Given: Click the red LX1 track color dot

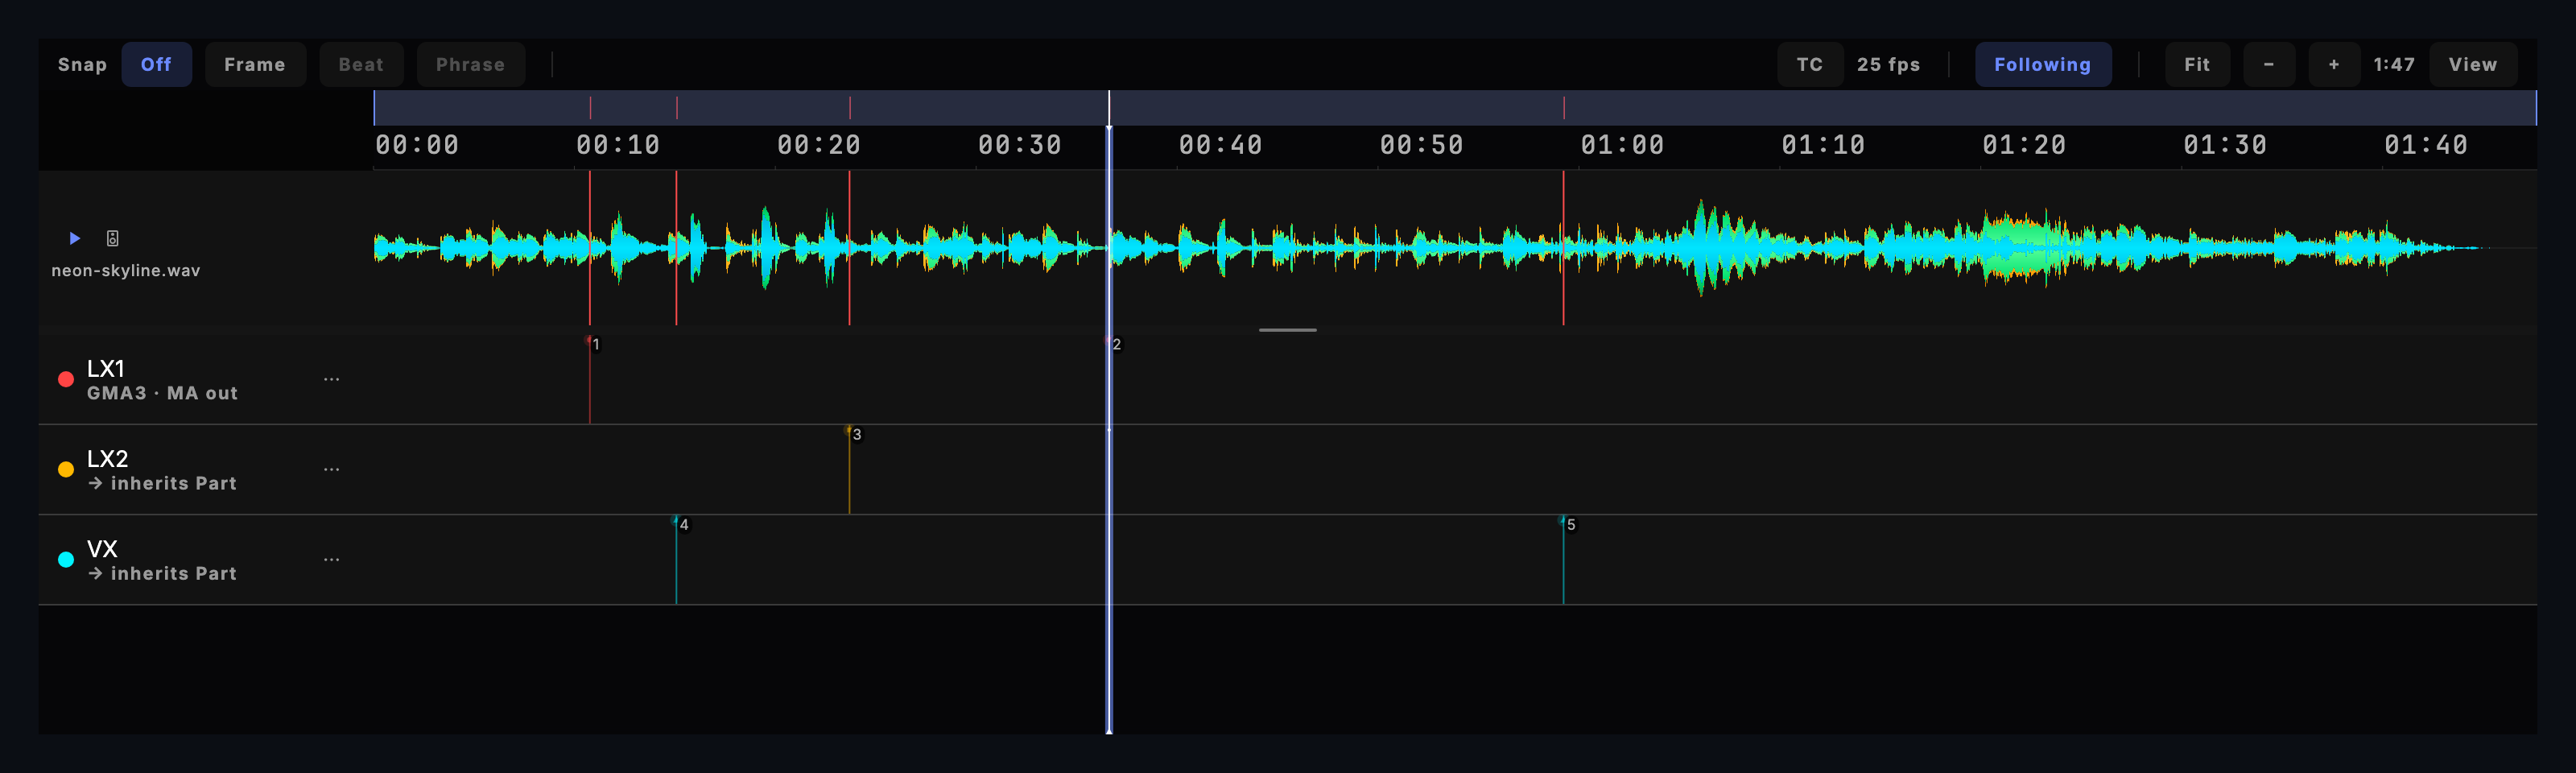Looking at the screenshot, I should point(66,379).
